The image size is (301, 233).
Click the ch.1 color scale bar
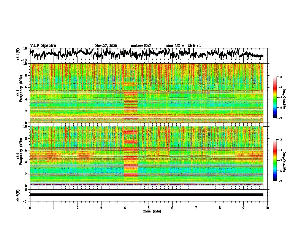coord(275,97)
